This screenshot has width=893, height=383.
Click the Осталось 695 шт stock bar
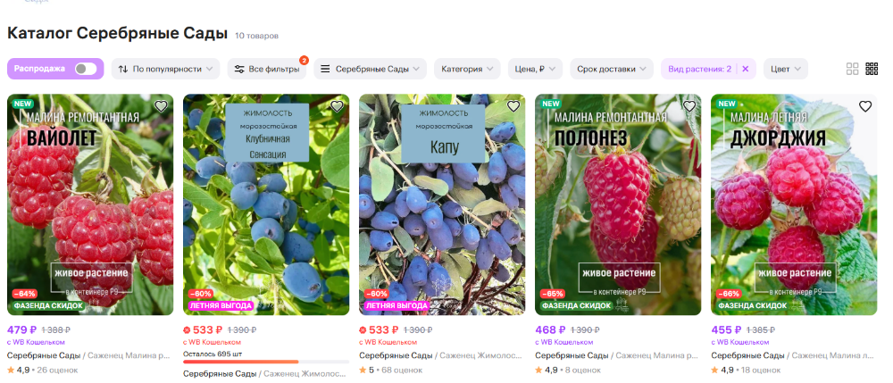click(x=266, y=362)
